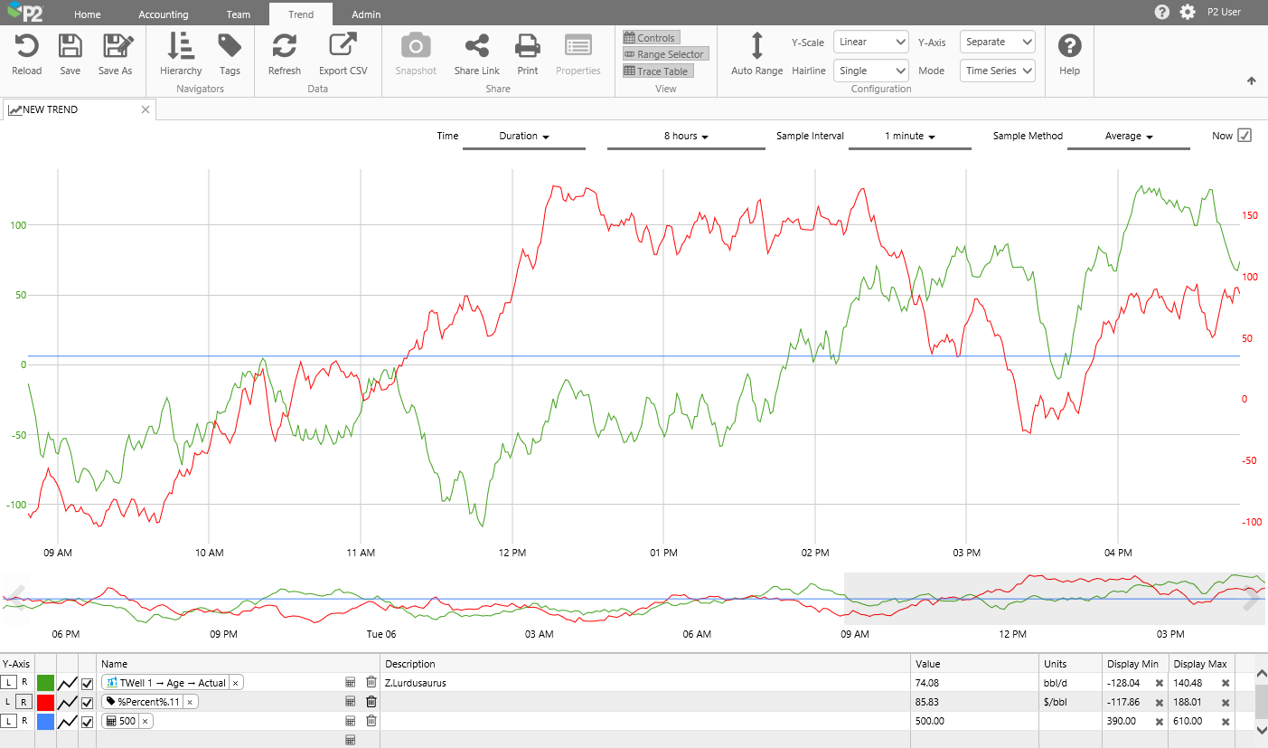Image resolution: width=1268 pixels, height=748 pixels.
Task: Click the Print icon
Action: (x=528, y=47)
